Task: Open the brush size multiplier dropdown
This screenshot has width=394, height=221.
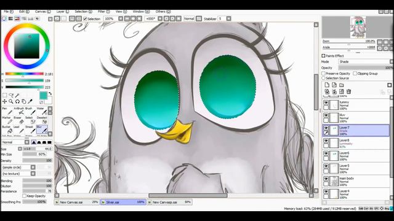Action: 20,149
